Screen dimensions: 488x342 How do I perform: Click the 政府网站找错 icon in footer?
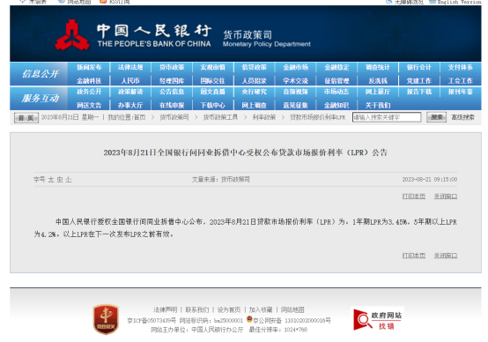(x=378, y=321)
